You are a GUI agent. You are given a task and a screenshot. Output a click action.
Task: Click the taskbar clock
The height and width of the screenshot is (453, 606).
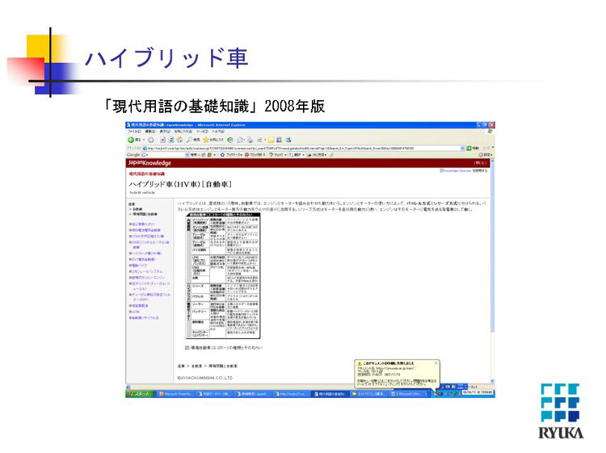pyautogui.click(x=478, y=392)
